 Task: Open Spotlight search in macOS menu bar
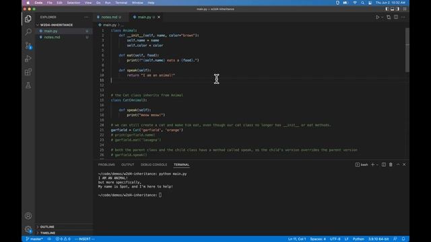coord(362,3)
